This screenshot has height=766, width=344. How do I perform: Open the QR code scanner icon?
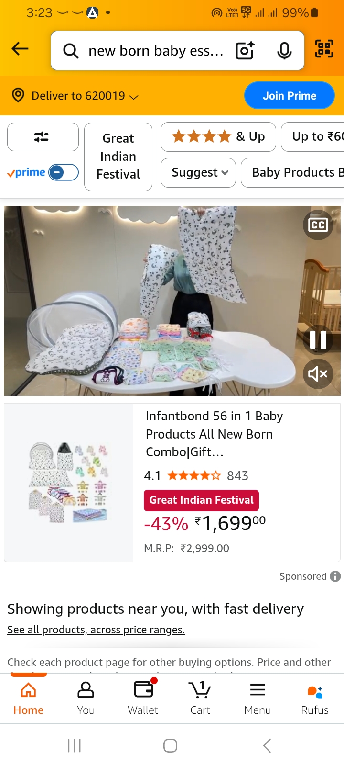pos(324,49)
